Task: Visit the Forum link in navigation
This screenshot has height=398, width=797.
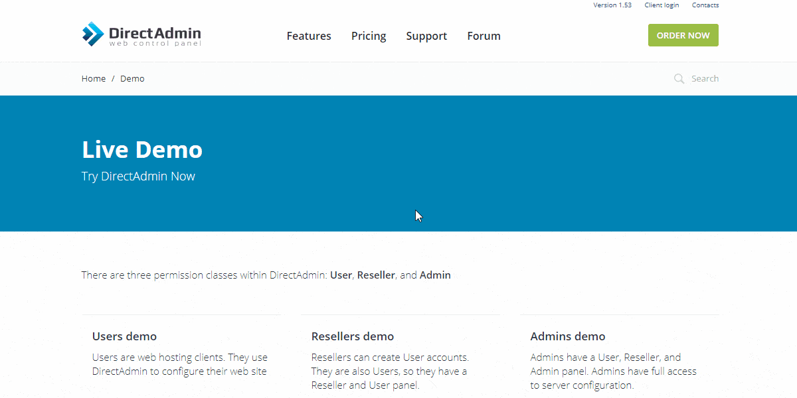Action: tap(484, 36)
